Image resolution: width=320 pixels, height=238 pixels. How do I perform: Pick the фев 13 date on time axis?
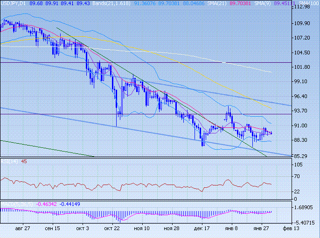point(292,229)
